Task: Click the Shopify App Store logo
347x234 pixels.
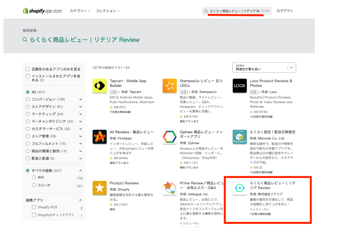Action: click(42, 10)
